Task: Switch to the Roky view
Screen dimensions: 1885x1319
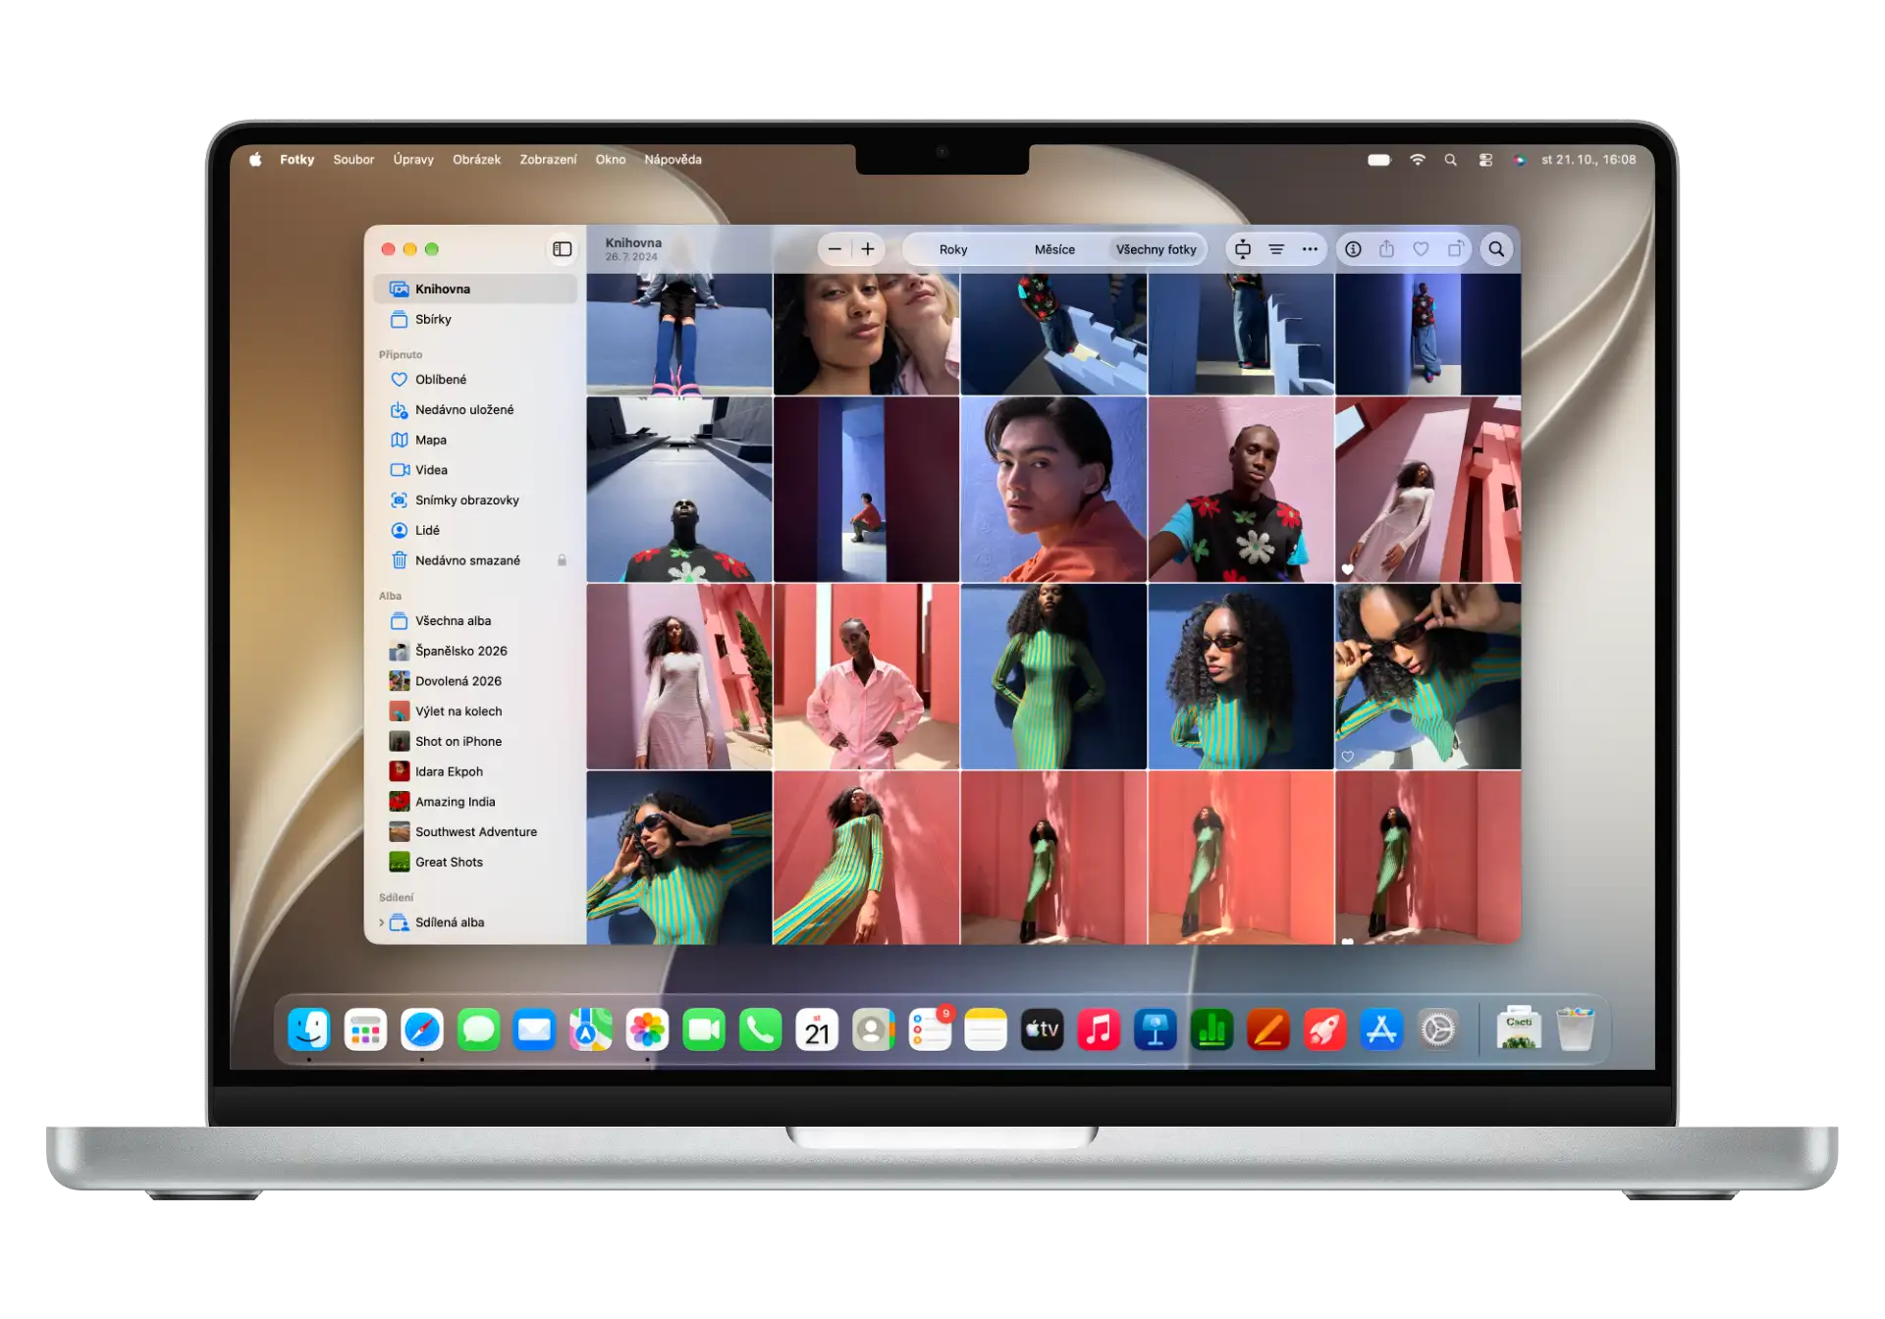Action: pyautogui.click(x=953, y=249)
